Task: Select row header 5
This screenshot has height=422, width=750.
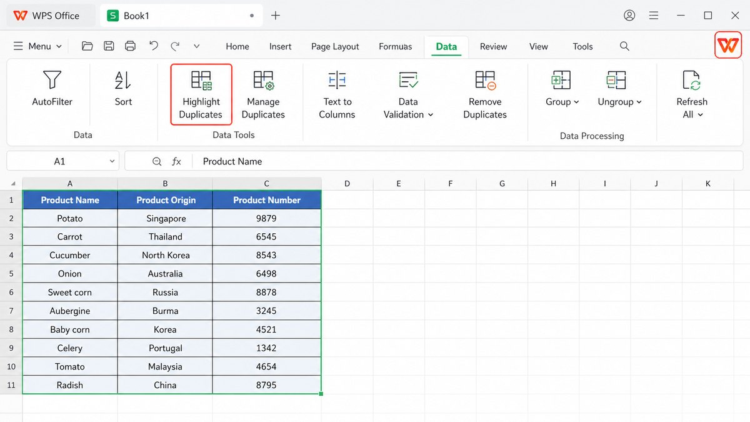Action: click(11, 274)
